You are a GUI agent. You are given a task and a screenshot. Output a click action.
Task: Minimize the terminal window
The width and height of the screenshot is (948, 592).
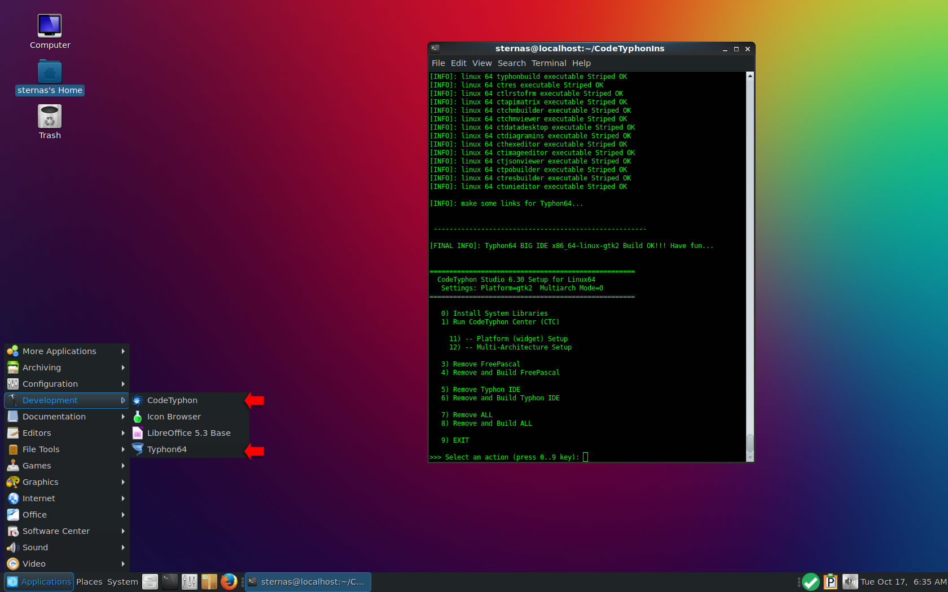point(725,49)
